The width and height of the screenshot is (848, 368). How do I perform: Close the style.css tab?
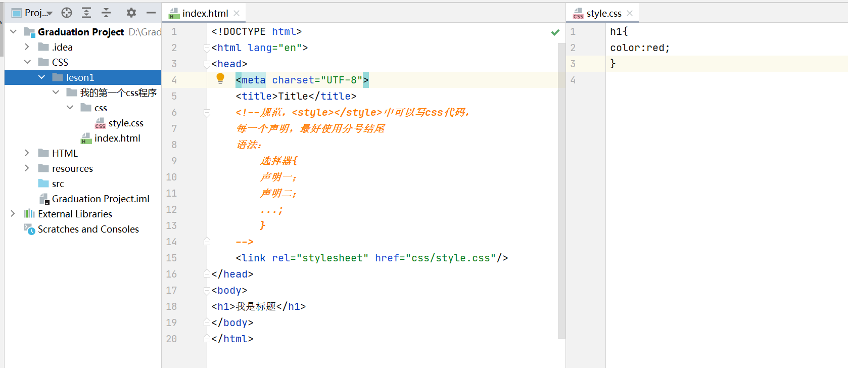pyautogui.click(x=630, y=13)
